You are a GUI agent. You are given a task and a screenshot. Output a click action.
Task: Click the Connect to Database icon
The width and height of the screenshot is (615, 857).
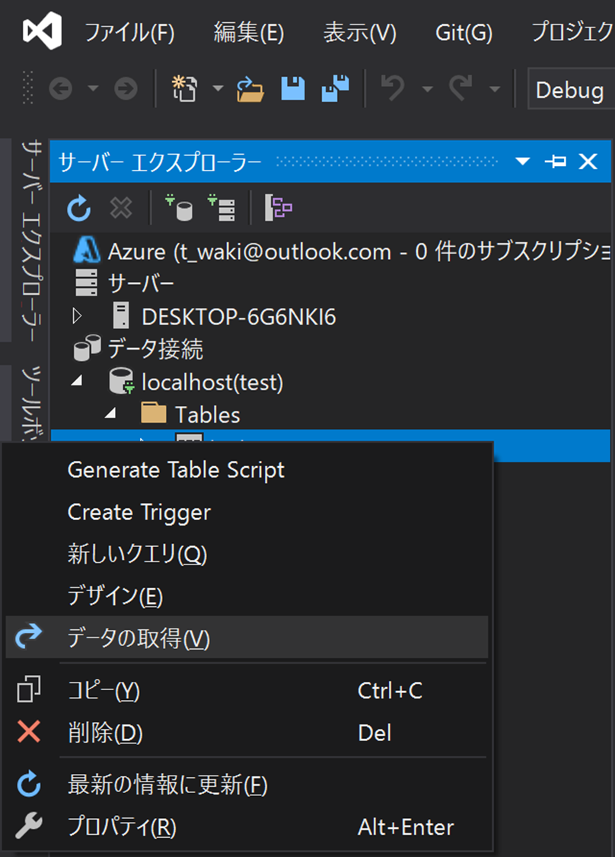click(179, 208)
